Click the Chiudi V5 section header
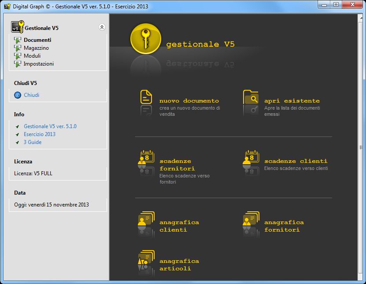 pyautogui.click(x=26, y=83)
